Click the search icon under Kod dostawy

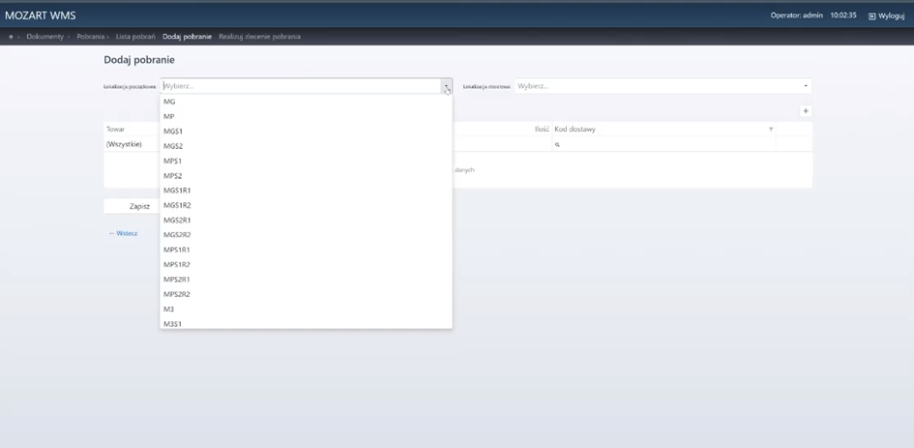click(558, 144)
